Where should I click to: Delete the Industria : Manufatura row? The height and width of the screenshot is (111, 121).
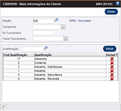point(112,75)
